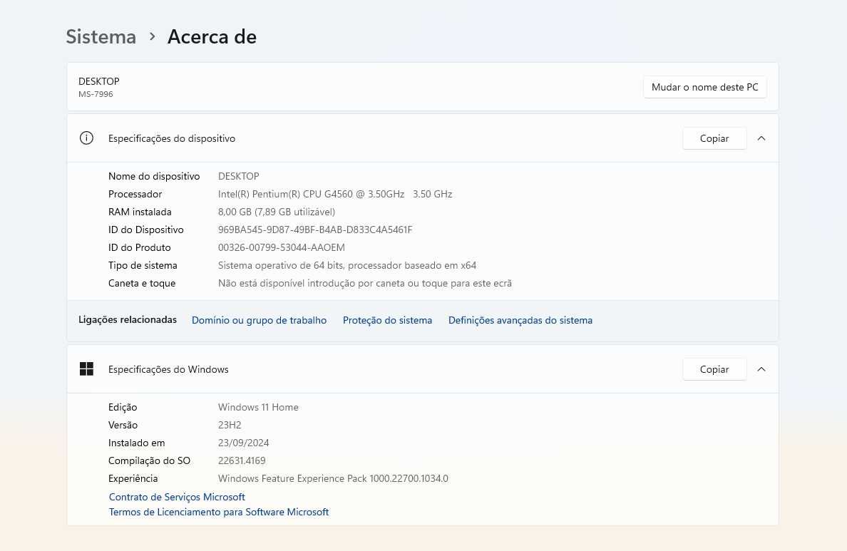Select the version value 23H2
The height and width of the screenshot is (551, 847).
click(x=230, y=425)
